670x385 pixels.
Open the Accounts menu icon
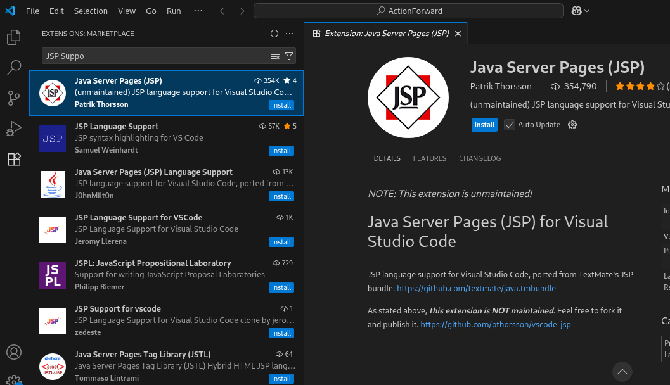[14, 352]
